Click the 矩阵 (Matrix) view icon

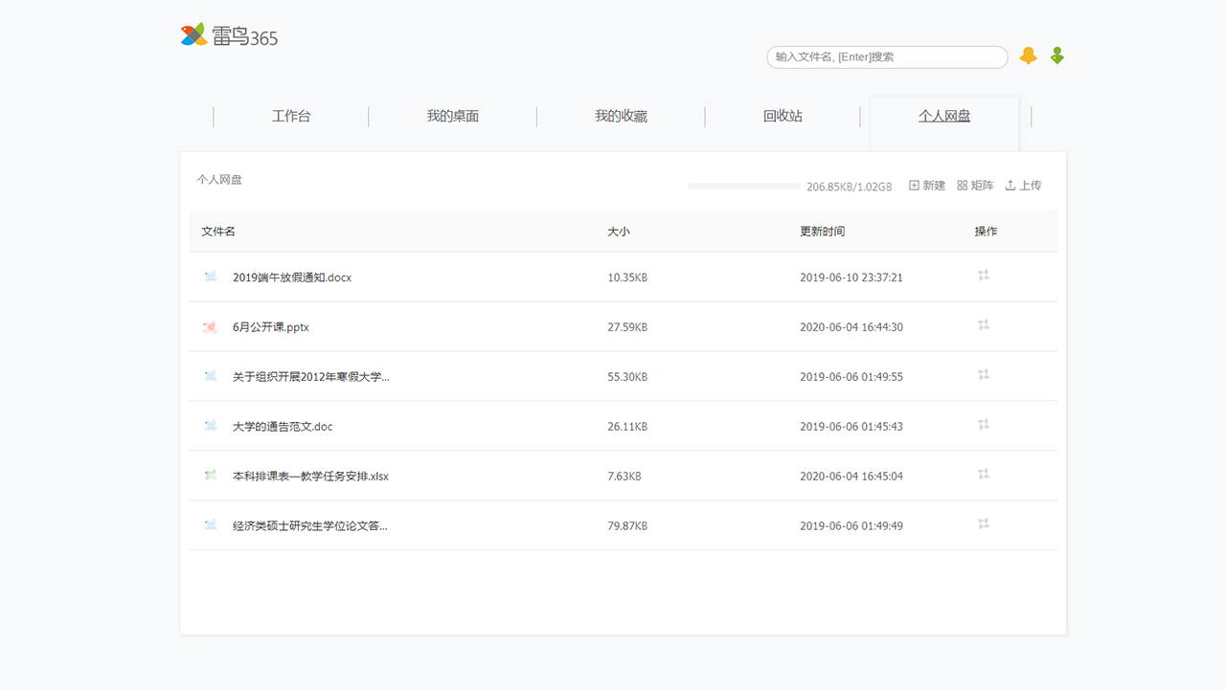[960, 185]
